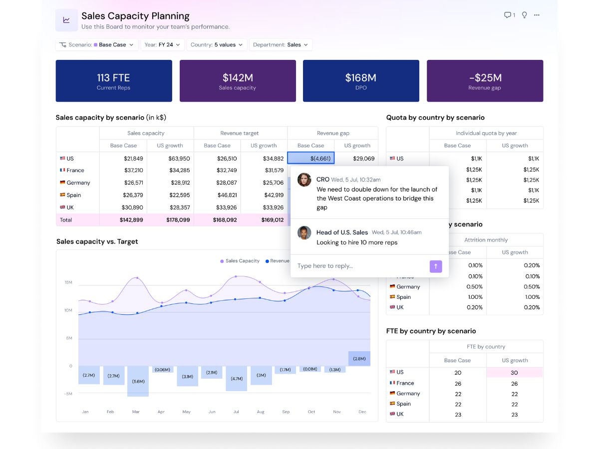The width and height of the screenshot is (599, 449).
Task: Open the three-dots more options menu
Action: click(537, 15)
